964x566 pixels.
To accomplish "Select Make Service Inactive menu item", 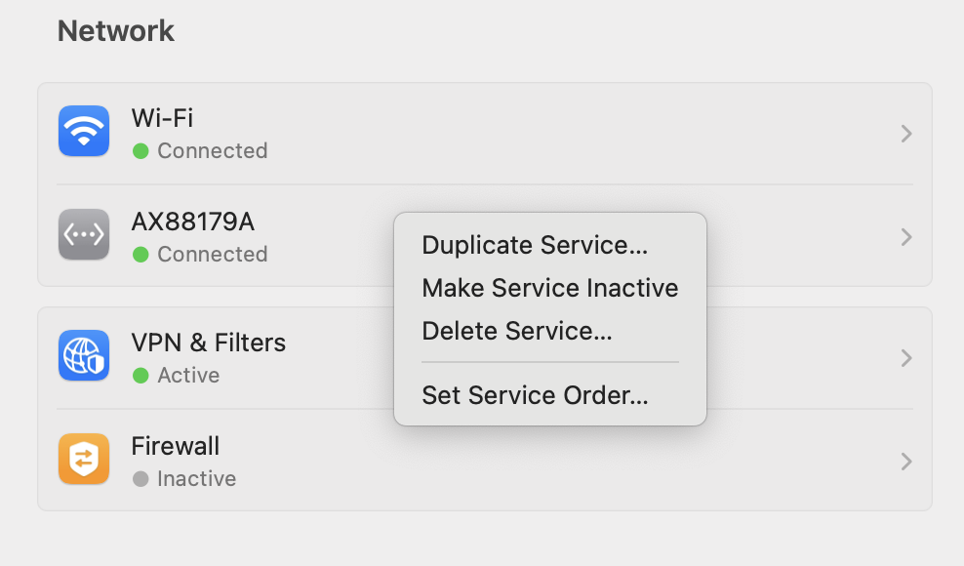I will [x=549, y=288].
